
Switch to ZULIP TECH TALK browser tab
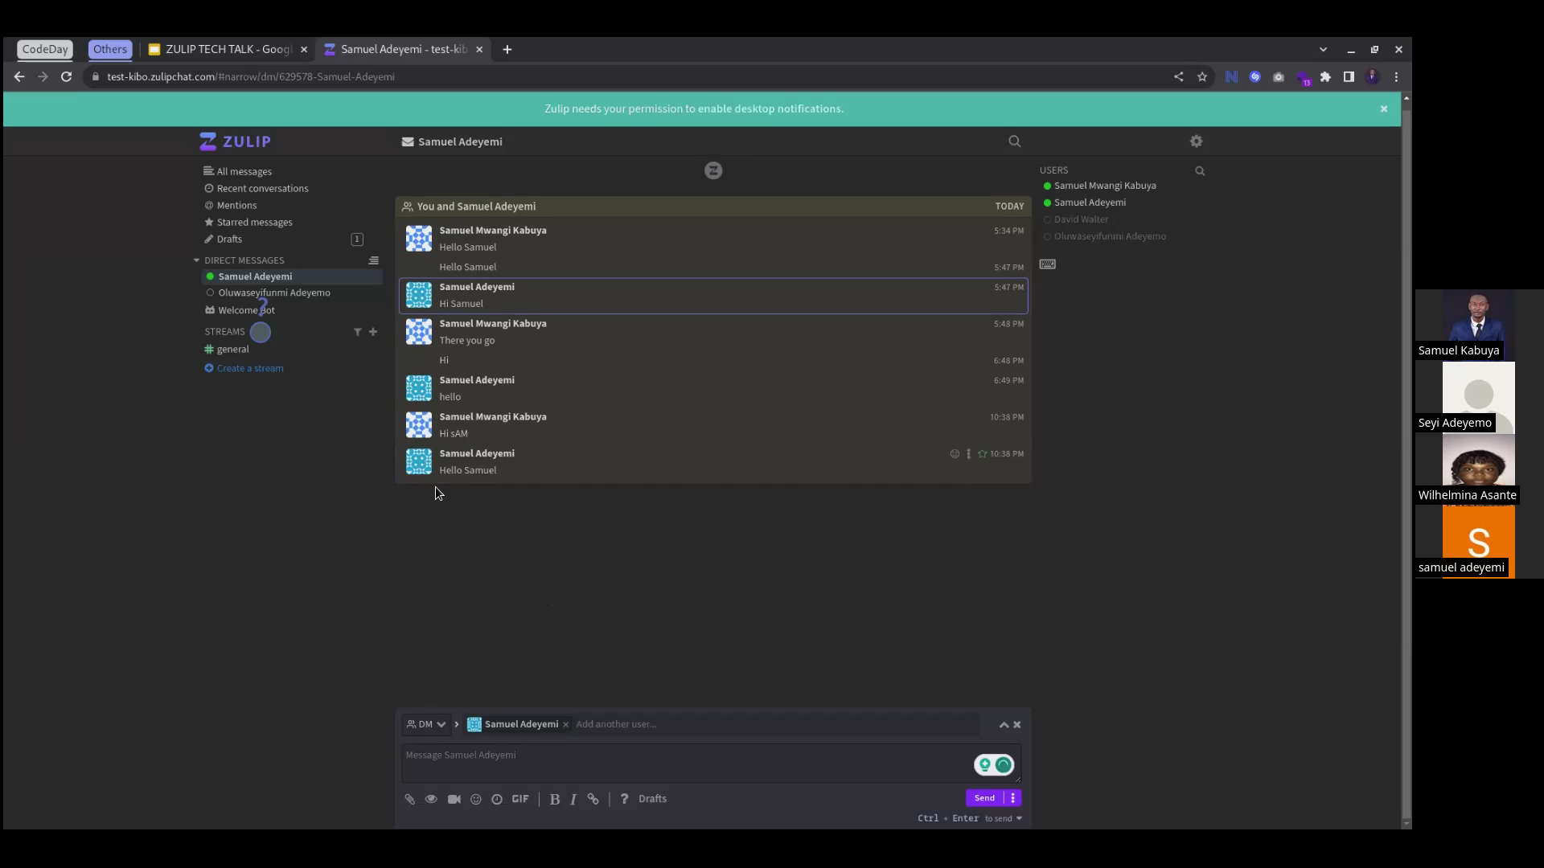228,49
